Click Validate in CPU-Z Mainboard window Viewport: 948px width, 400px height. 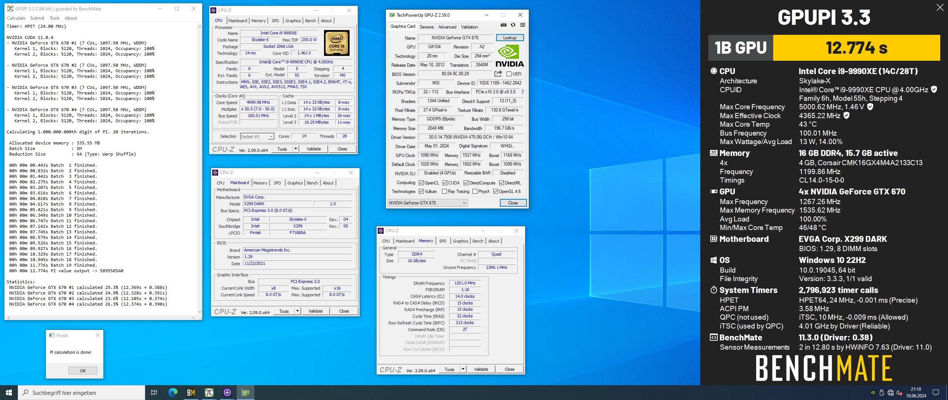click(316, 311)
